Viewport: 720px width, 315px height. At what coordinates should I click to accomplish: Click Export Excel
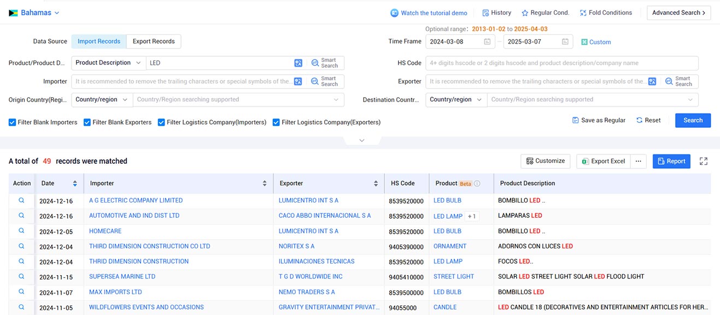604,161
